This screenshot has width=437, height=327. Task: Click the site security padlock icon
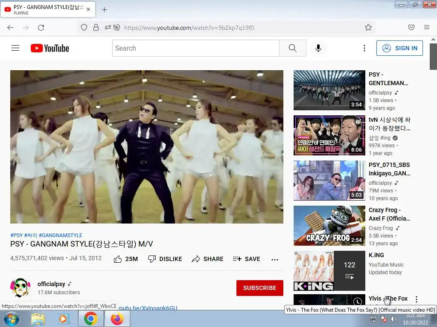click(96, 27)
